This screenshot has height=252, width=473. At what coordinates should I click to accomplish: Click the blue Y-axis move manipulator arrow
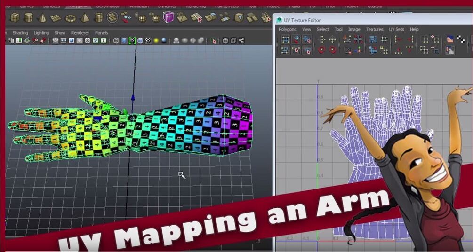132,97
